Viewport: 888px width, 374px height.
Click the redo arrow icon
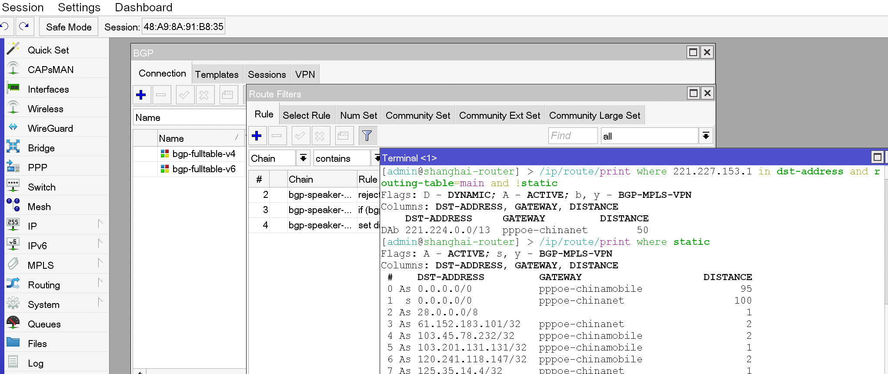[25, 27]
